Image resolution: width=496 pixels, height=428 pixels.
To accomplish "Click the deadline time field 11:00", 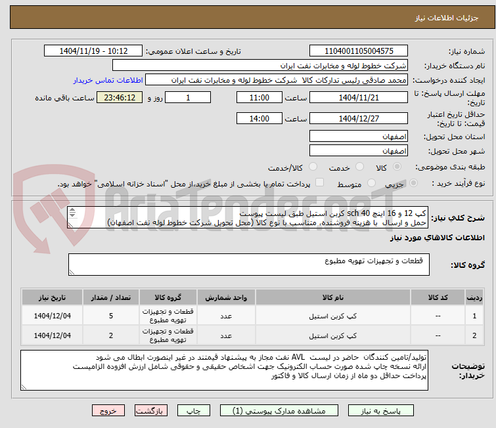I will pyautogui.click(x=259, y=97).
